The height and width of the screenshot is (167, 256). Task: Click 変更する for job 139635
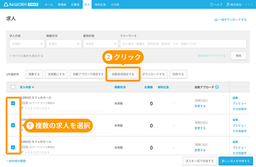tap(200, 150)
